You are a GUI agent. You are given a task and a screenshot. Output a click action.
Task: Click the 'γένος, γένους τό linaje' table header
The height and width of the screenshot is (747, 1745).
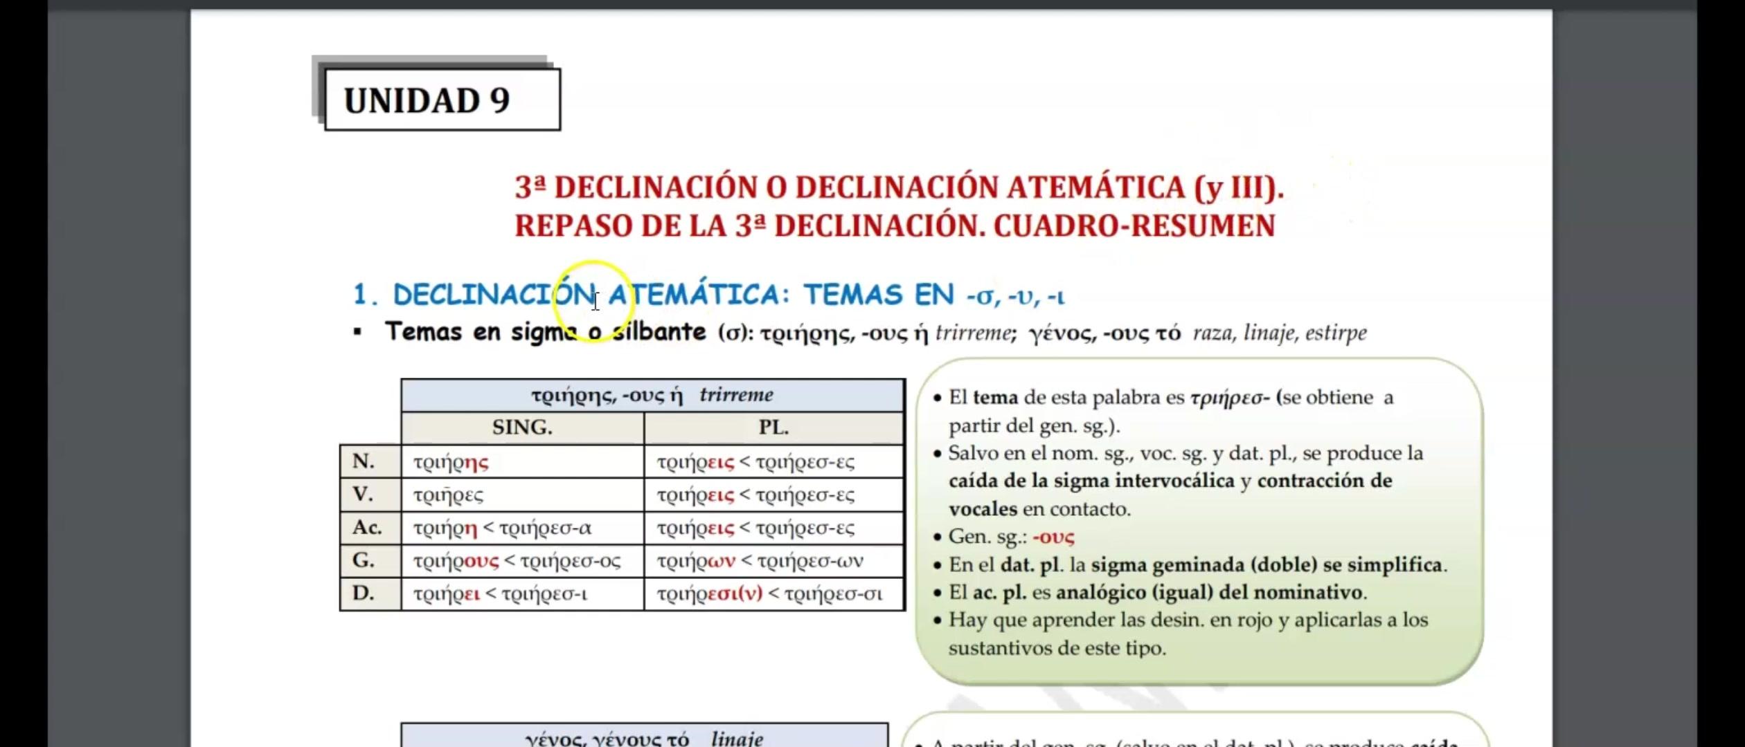pos(644,738)
